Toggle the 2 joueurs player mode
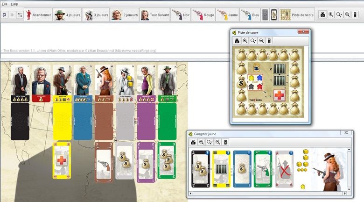The width and height of the screenshot is (364, 202). (125, 15)
